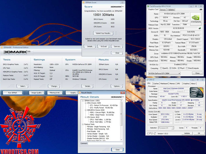Click the BIOS save chip icon in GPU-Z
This screenshot has width=206, height=154.
[200, 28]
